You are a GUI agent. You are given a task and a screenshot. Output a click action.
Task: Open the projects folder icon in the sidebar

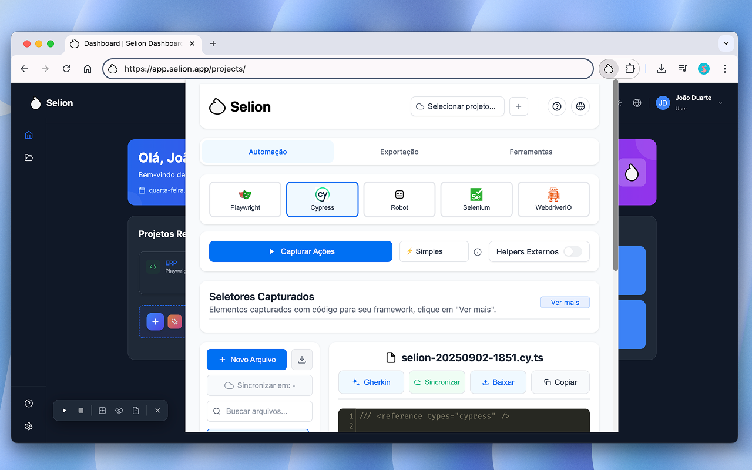tap(28, 157)
